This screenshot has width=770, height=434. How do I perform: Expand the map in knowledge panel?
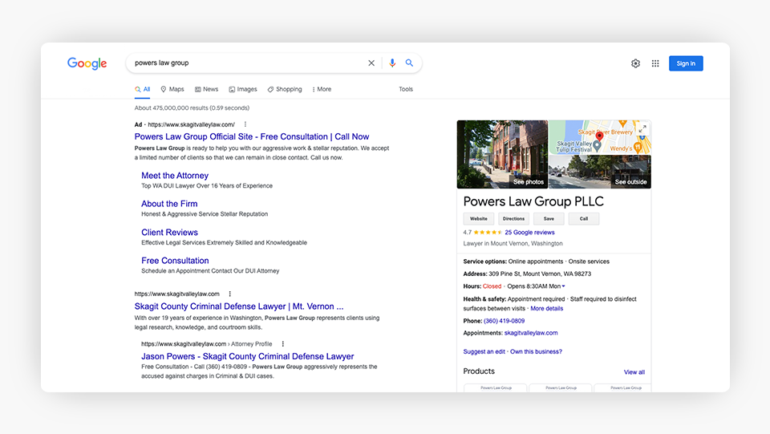(642, 128)
